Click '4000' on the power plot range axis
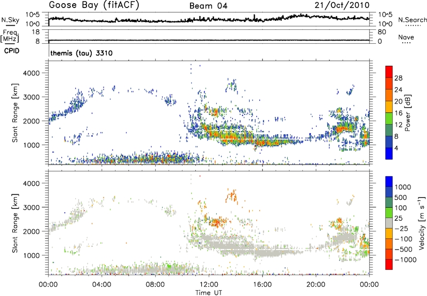This screenshot has height=296, width=427. [x=31, y=73]
